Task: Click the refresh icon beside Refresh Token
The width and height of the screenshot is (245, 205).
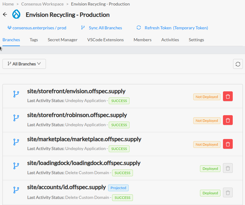Action: [x=139, y=27]
